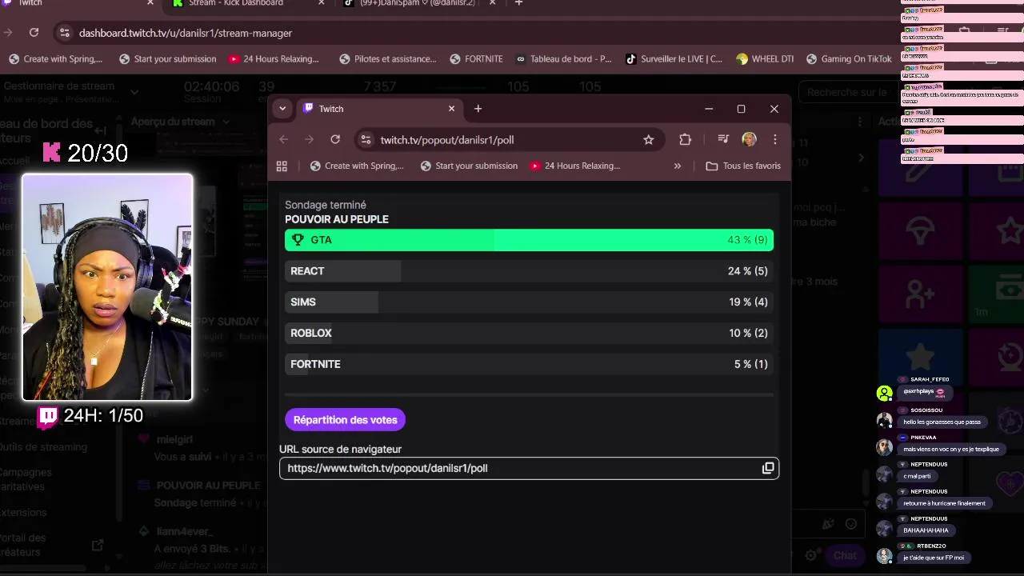This screenshot has height=576, width=1024.
Task: Expand the Aperçu du stream dropdown
Action: click(x=226, y=122)
